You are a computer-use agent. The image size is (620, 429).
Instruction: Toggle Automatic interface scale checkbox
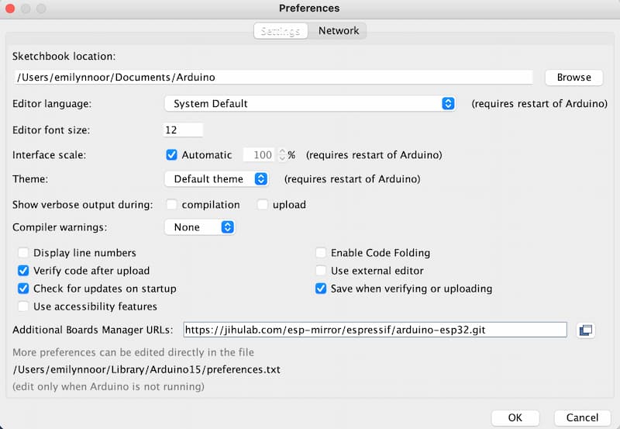(171, 154)
